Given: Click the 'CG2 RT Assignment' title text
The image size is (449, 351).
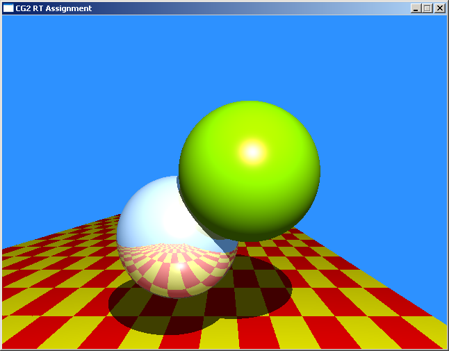Looking at the screenshot, I should (54, 8).
